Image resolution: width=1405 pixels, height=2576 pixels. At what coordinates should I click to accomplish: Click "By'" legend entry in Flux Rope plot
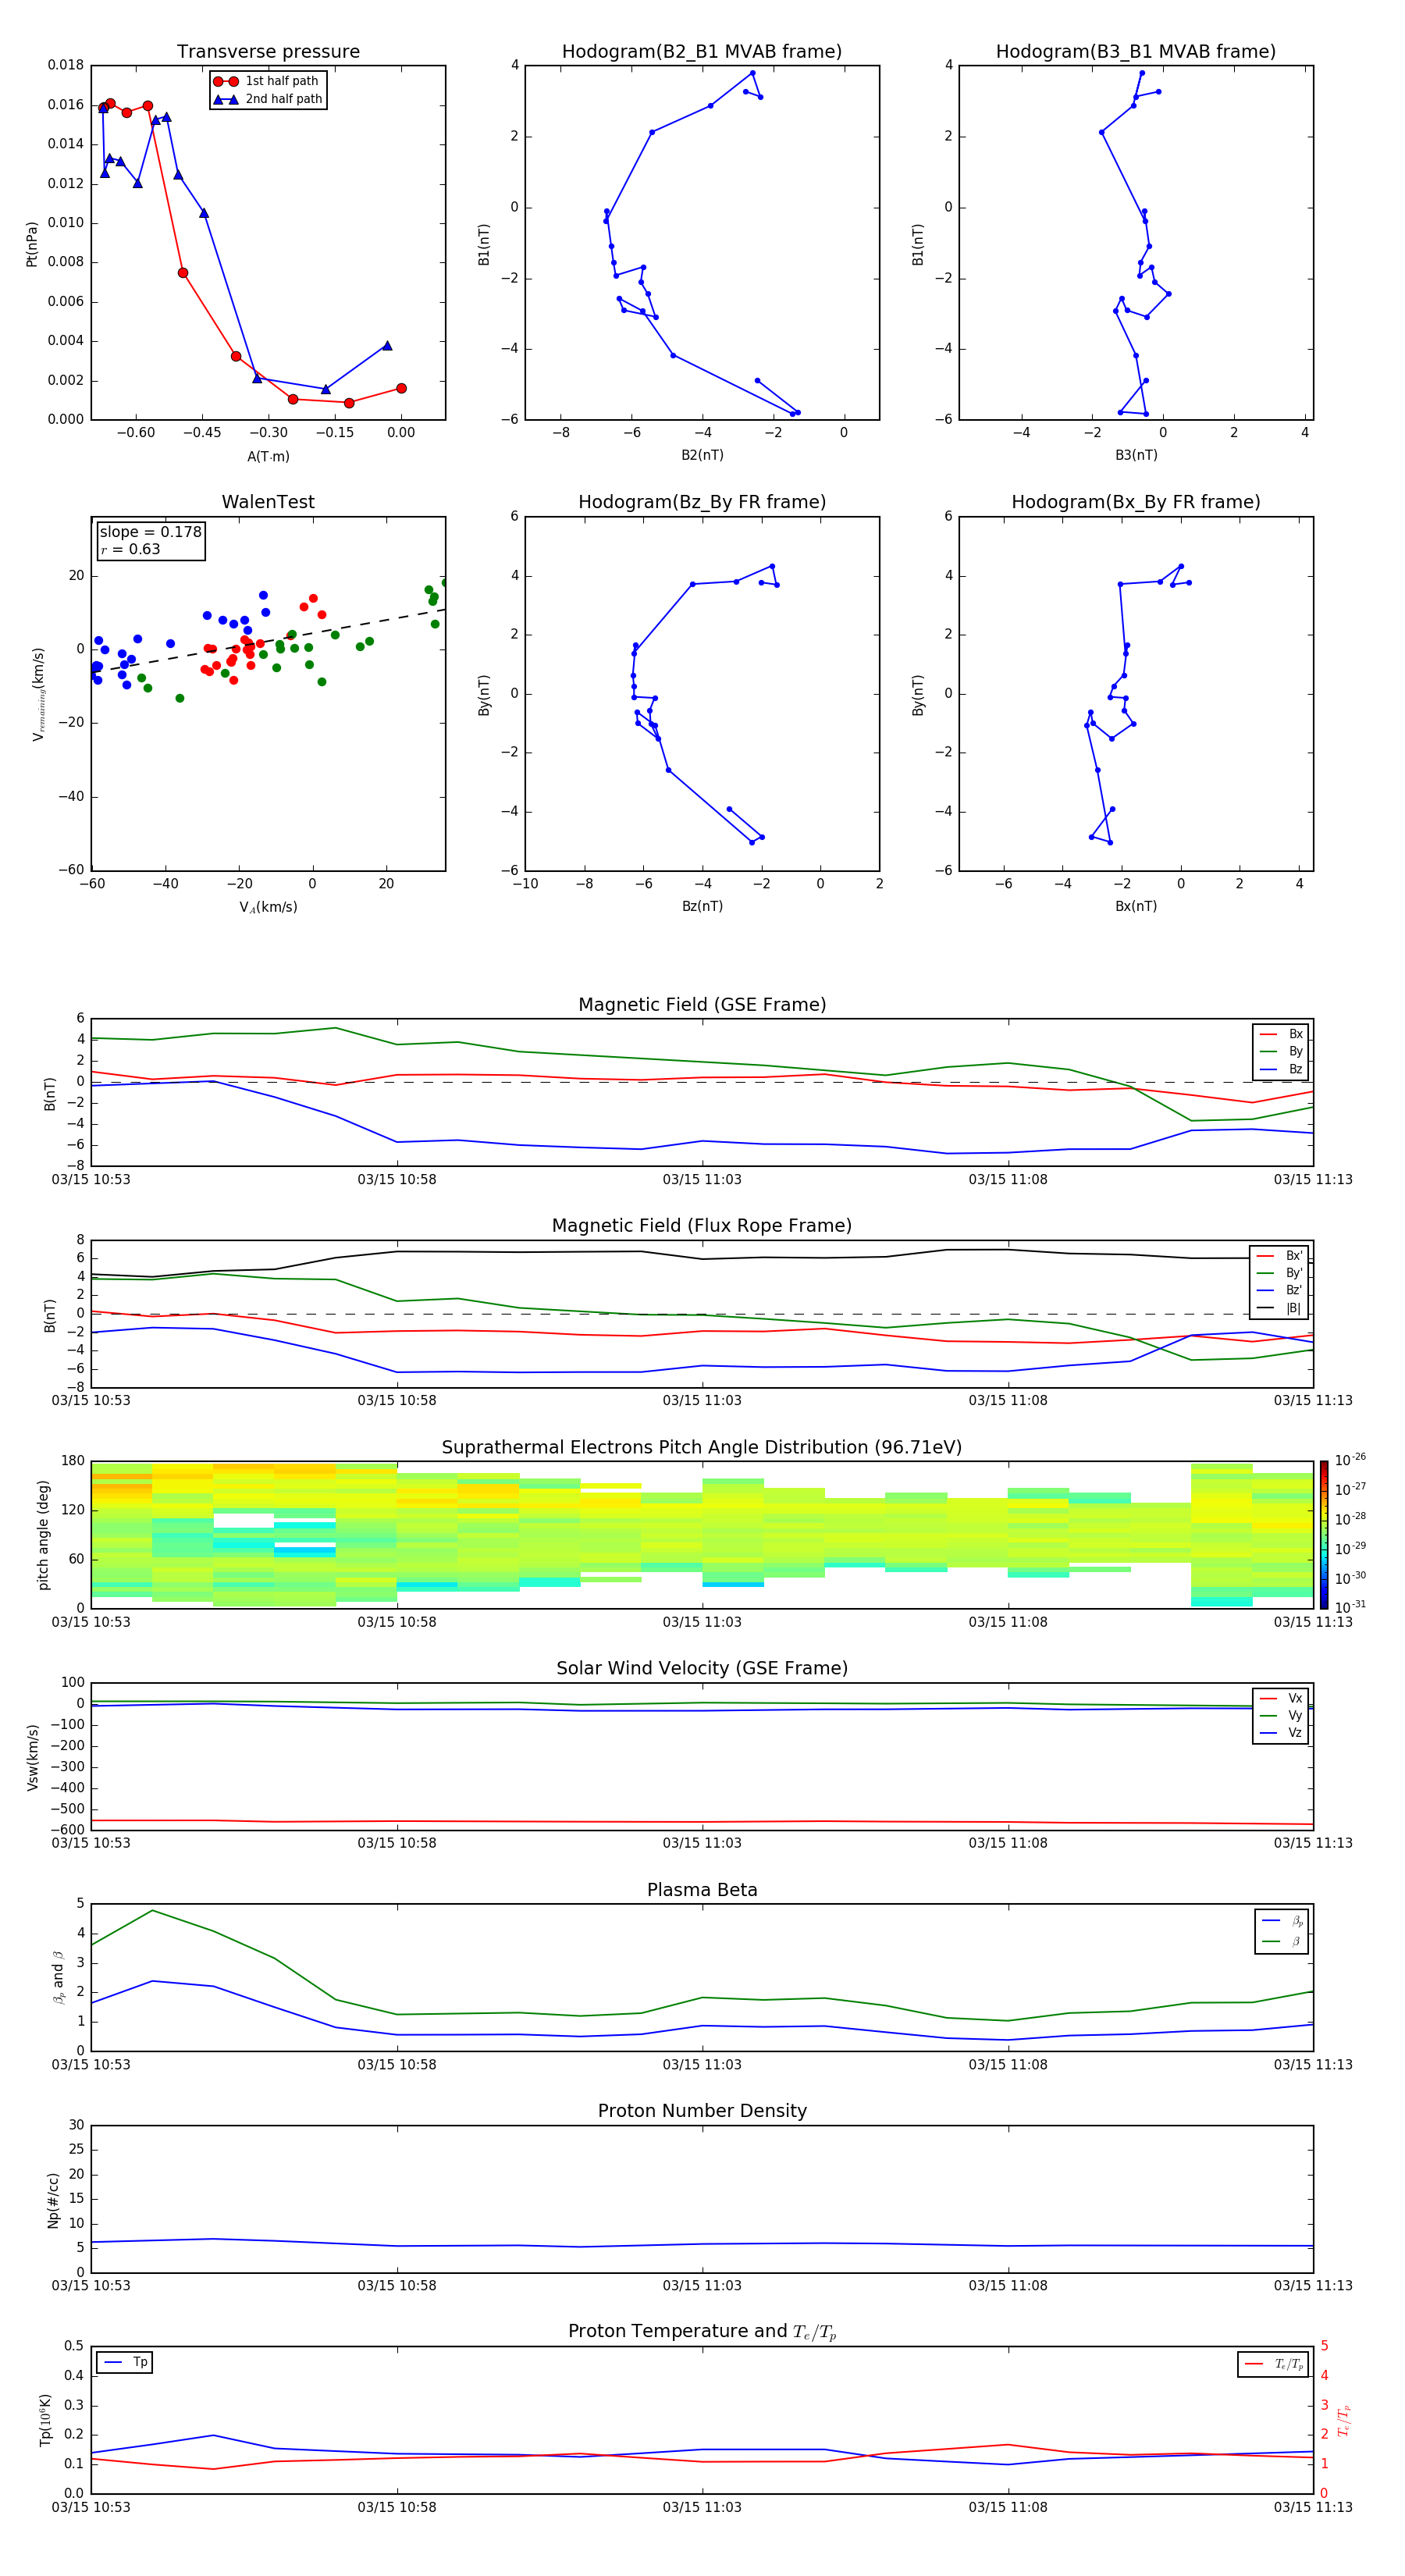[1279, 1273]
